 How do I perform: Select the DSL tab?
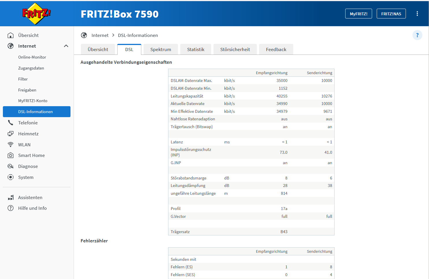point(129,49)
